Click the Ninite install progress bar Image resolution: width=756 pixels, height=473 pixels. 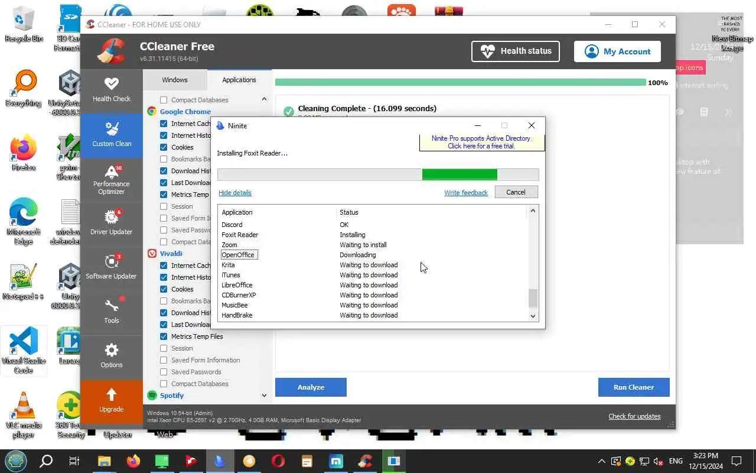[x=378, y=174]
